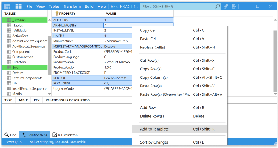Click the edit notes pencil icon
Viewport: 278px width, 148px height.
[234, 6]
